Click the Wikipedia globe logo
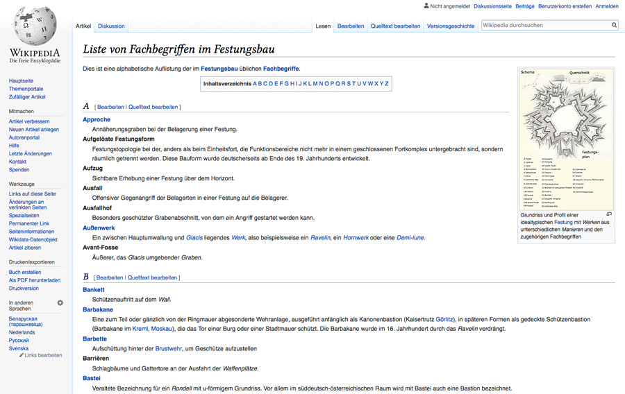 [35, 26]
